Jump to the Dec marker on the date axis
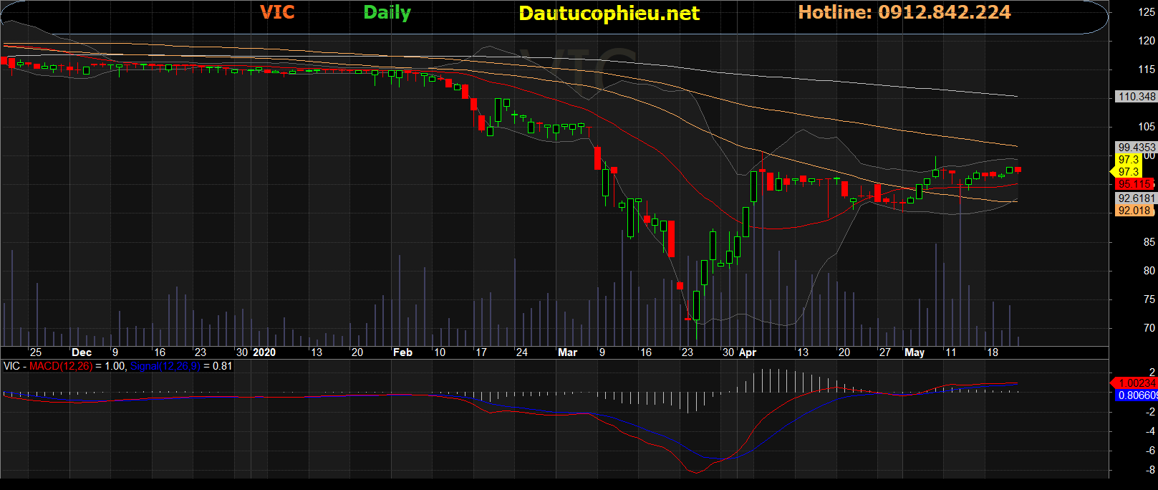The height and width of the screenshot is (490, 1158). pyautogui.click(x=82, y=352)
